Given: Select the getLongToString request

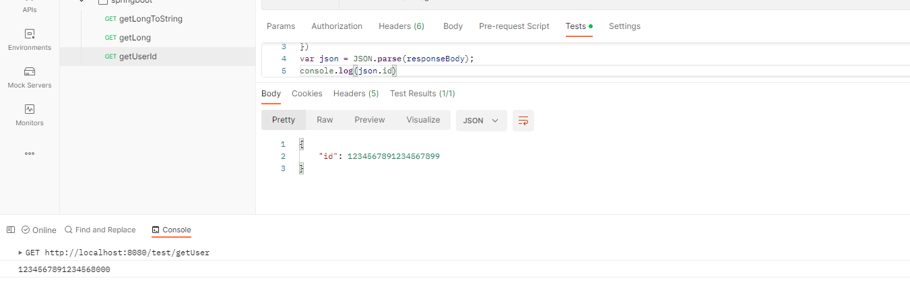Looking at the screenshot, I should [150, 19].
